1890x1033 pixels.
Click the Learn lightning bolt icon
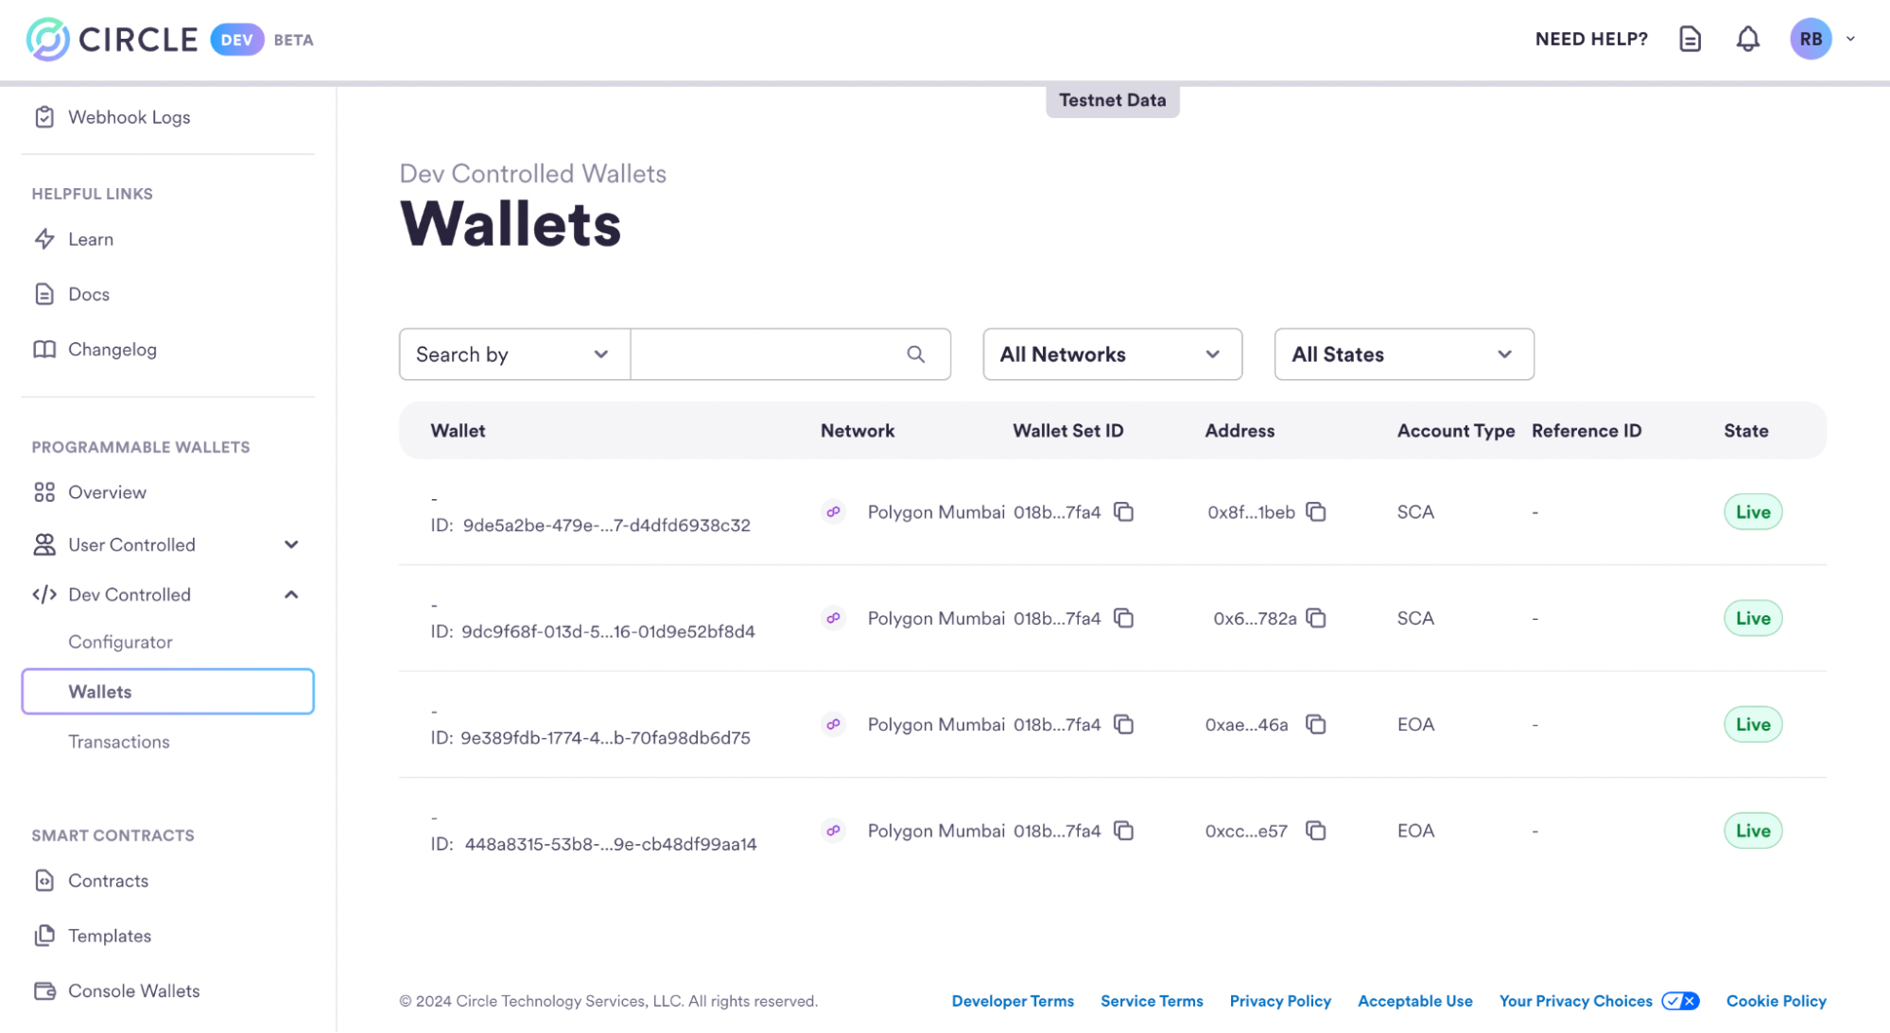(x=44, y=239)
